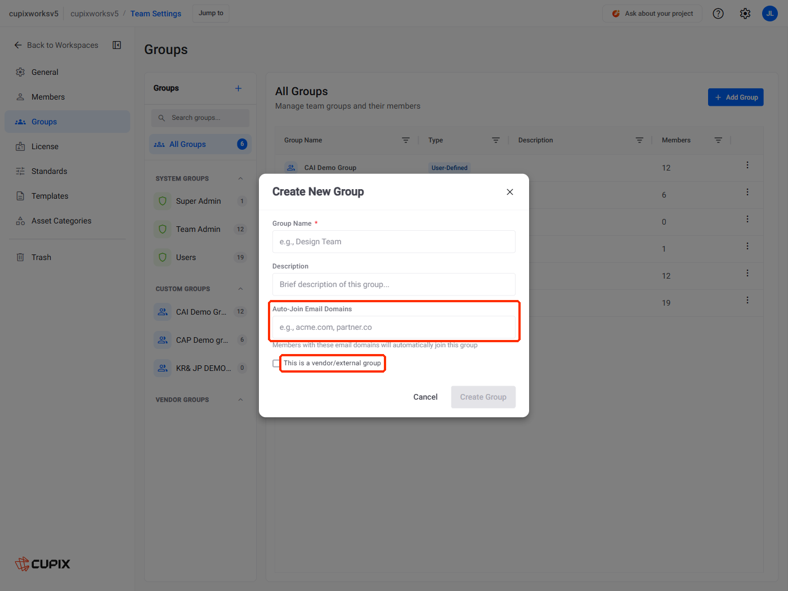The width and height of the screenshot is (788, 591).
Task: Open Ask about your project
Action: point(652,14)
